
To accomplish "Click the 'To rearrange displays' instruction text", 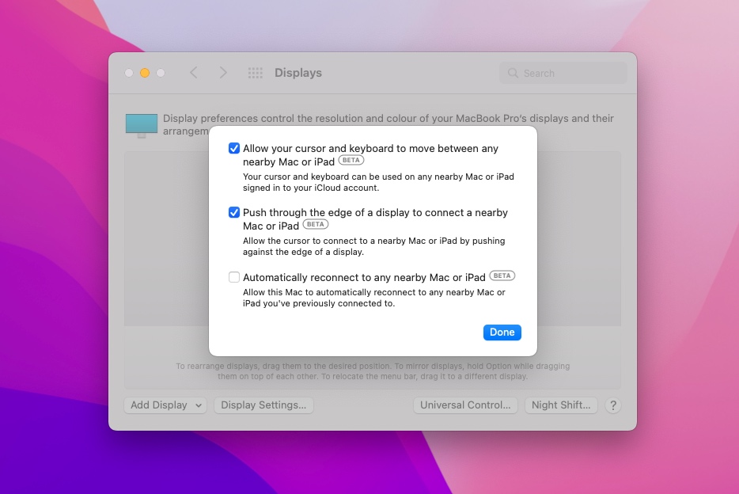I will coord(373,371).
